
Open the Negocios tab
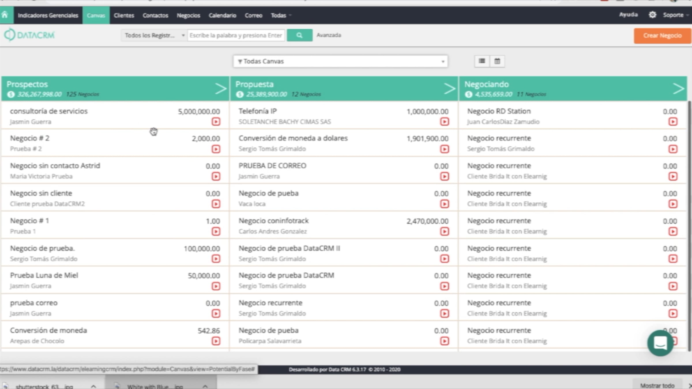[188, 15]
